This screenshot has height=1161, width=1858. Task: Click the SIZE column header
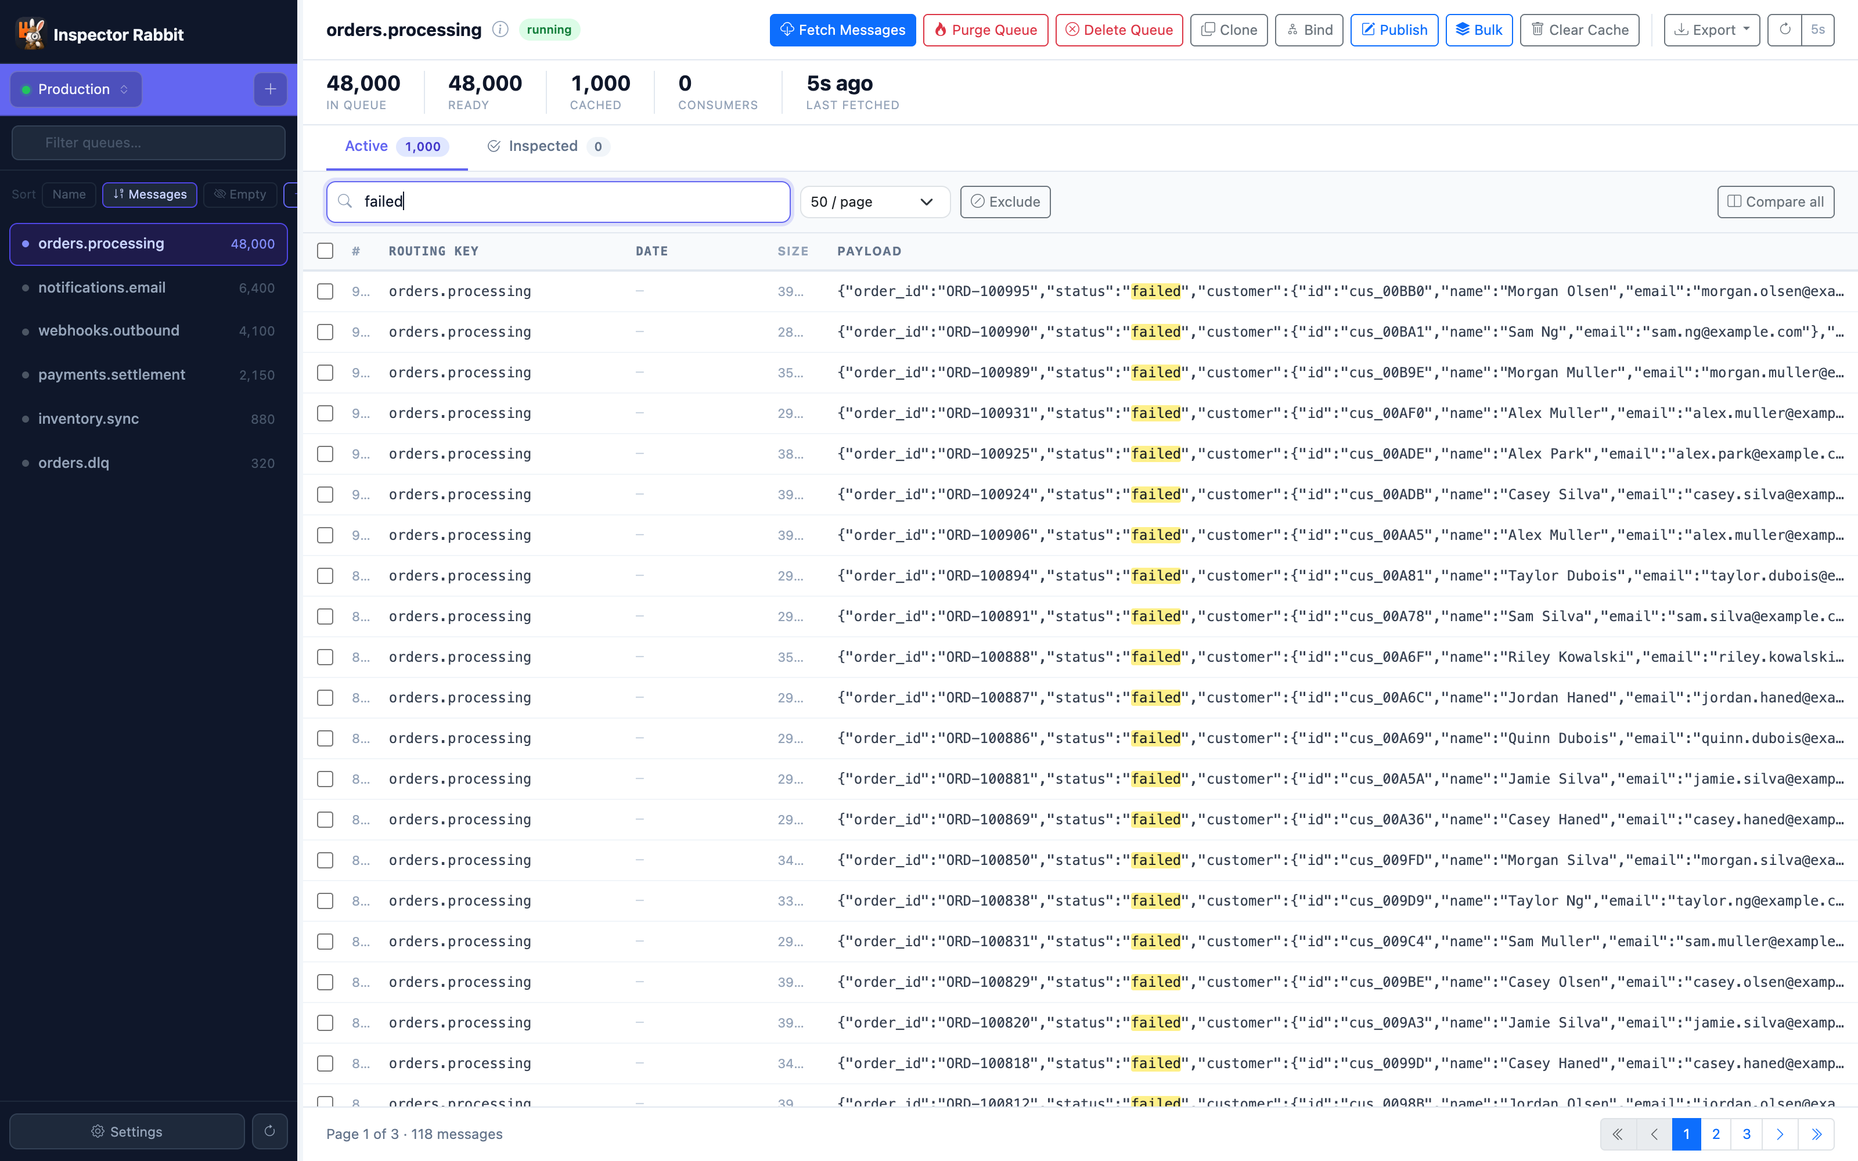(793, 251)
